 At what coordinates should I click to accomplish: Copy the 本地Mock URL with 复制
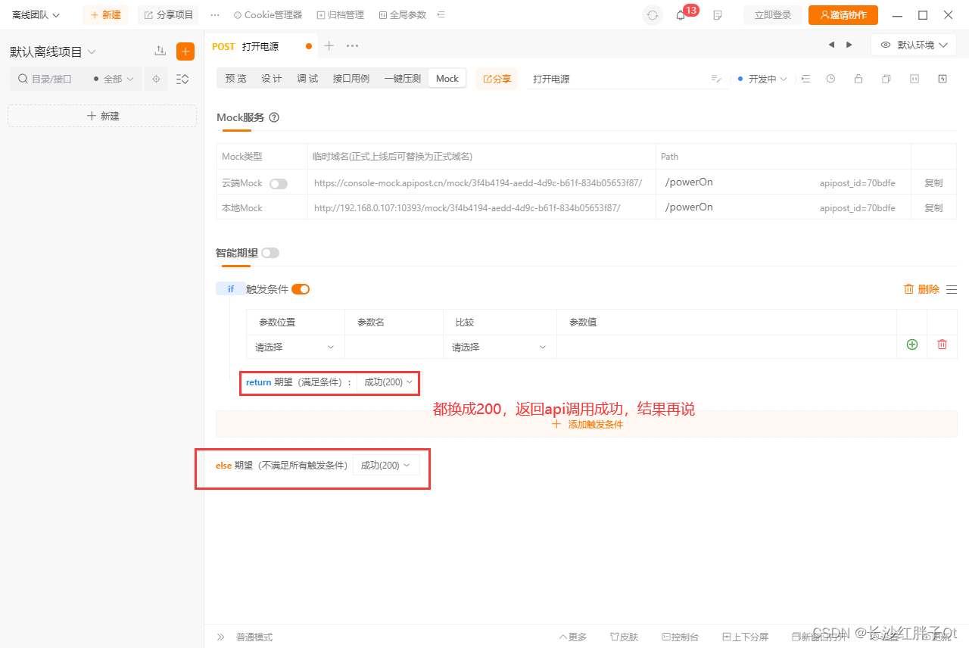click(933, 207)
